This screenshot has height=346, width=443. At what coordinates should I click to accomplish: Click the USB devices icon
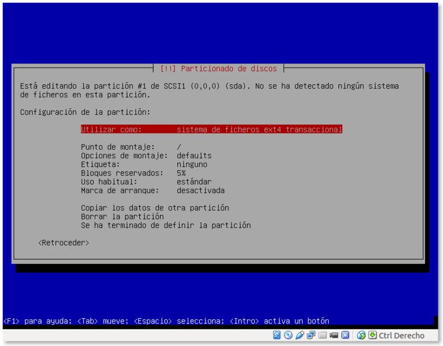point(300,335)
